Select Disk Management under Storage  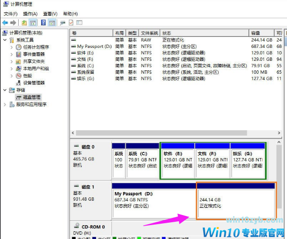[x=30, y=97]
